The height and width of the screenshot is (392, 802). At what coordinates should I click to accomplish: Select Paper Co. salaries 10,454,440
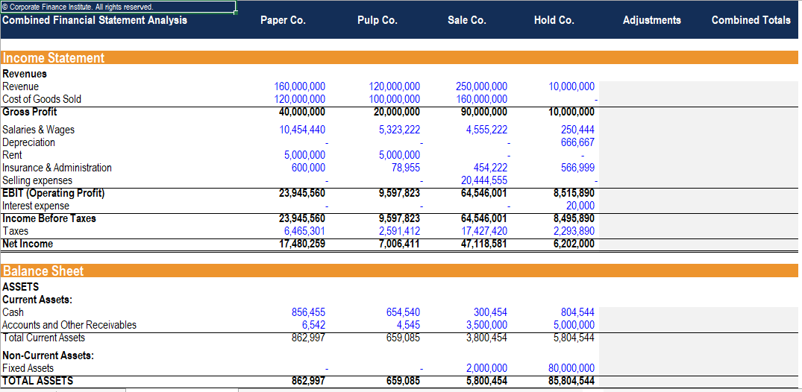302,130
